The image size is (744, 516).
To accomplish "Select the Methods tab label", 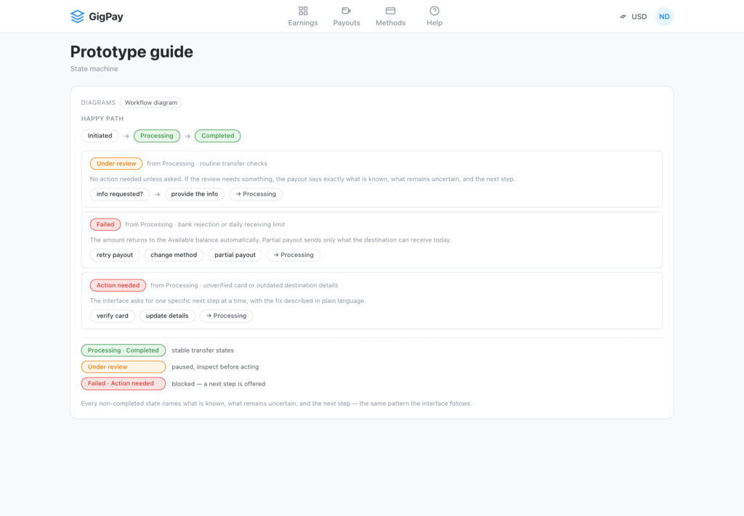I will (390, 22).
